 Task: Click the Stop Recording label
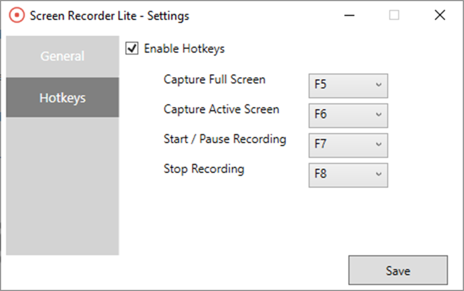tap(203, 169)
